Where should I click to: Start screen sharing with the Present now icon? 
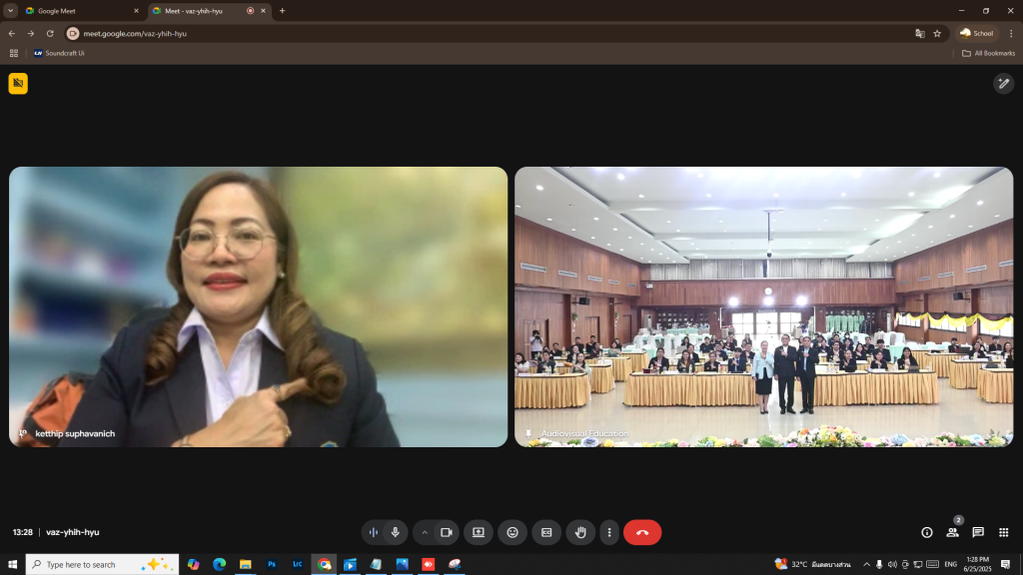coord(479,532)
